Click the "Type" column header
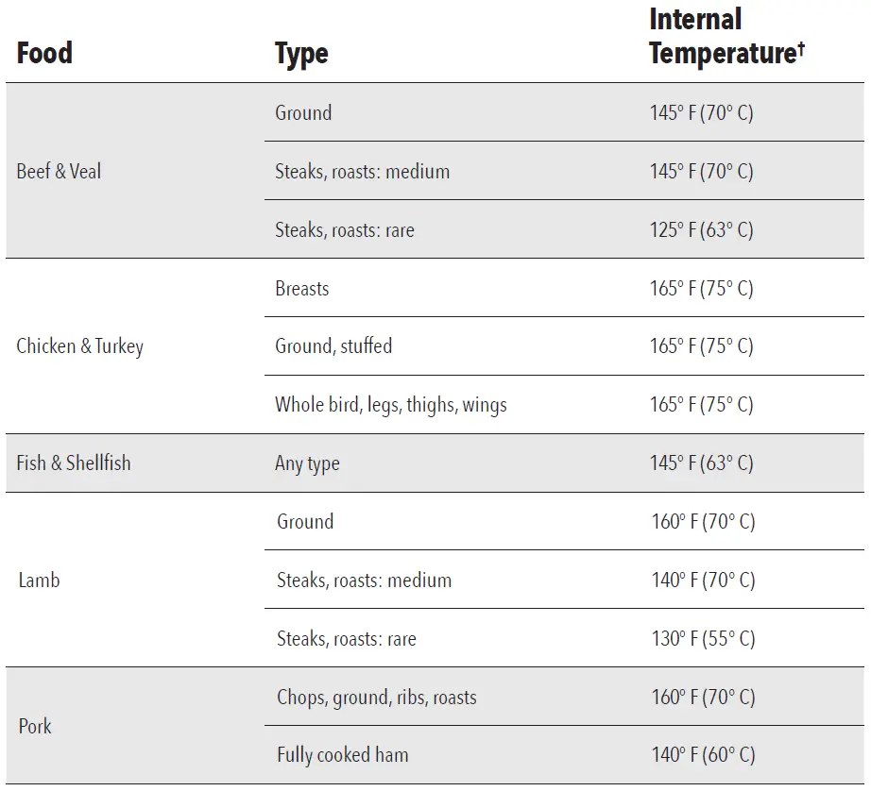The image size is (871, 791). (301, 54)
